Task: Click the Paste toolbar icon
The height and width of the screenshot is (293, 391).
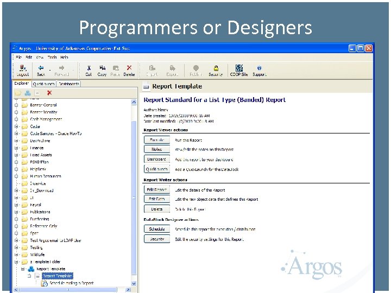Action: pos(116,68)
